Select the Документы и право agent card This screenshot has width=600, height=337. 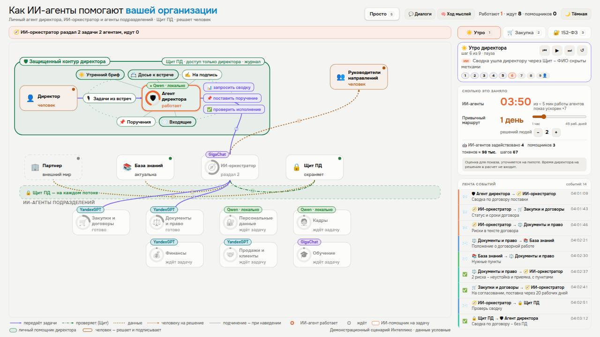175,222
